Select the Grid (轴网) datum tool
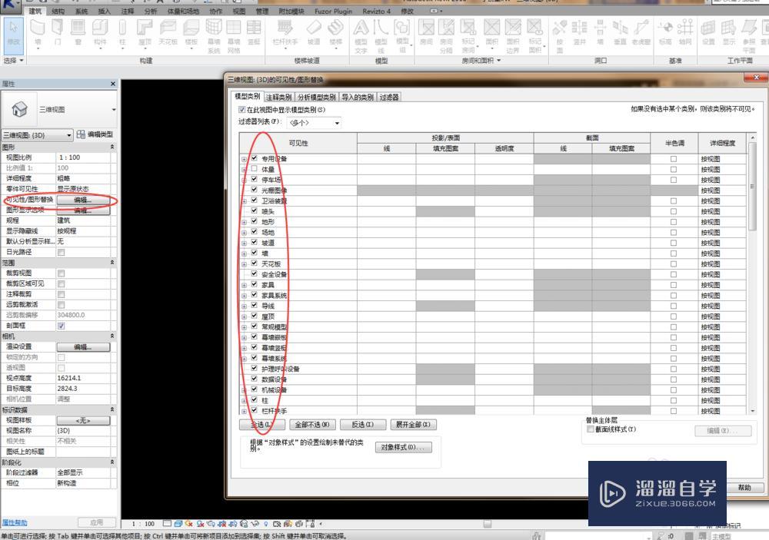 [x=685, y=31]
